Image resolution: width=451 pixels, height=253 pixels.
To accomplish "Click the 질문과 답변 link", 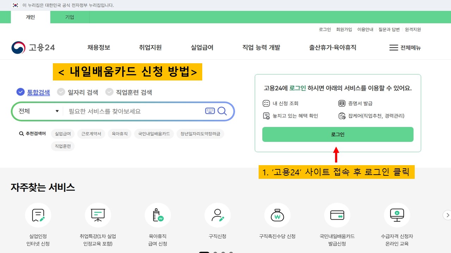I will (389, 30).
